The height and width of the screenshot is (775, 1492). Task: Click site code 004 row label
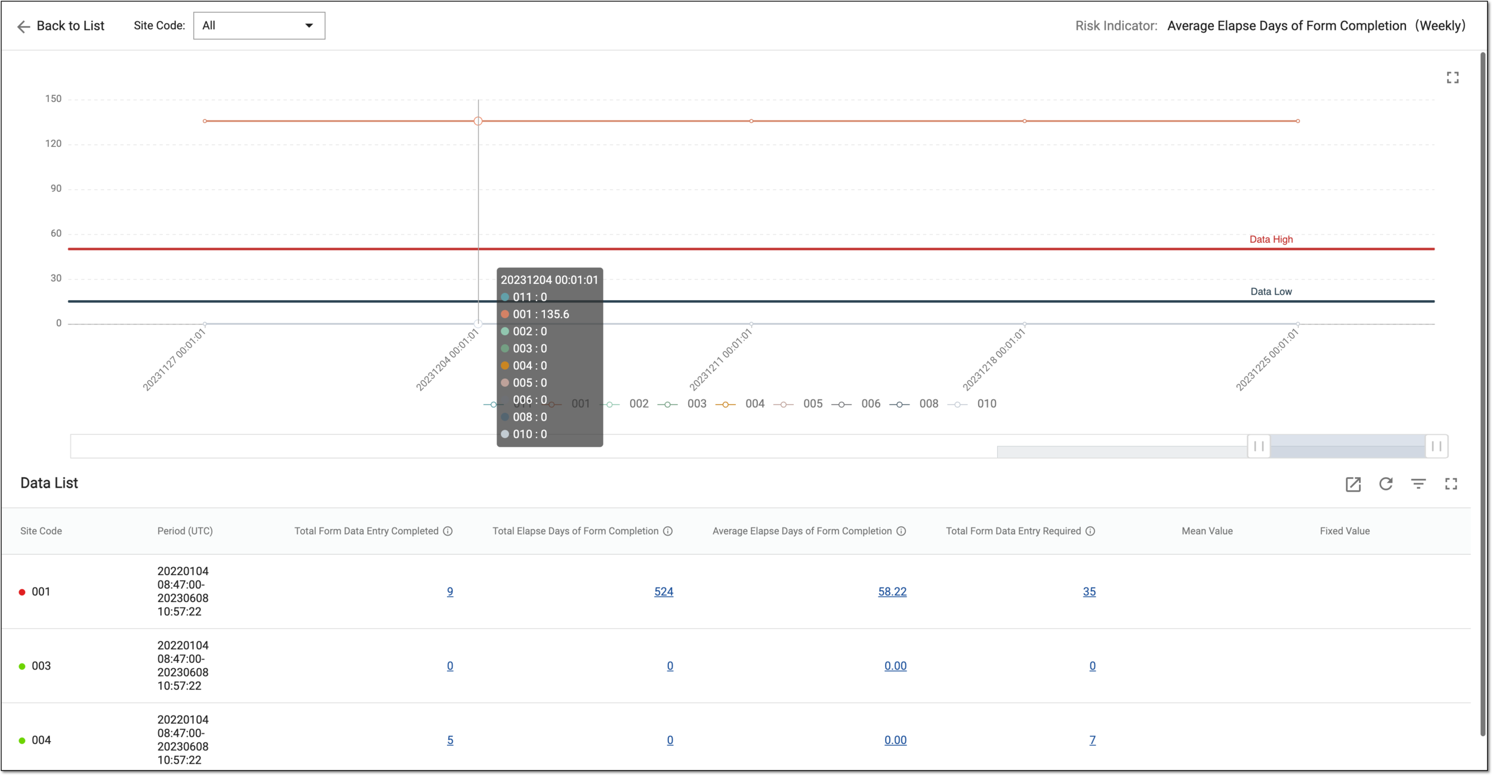pos(41,740)
